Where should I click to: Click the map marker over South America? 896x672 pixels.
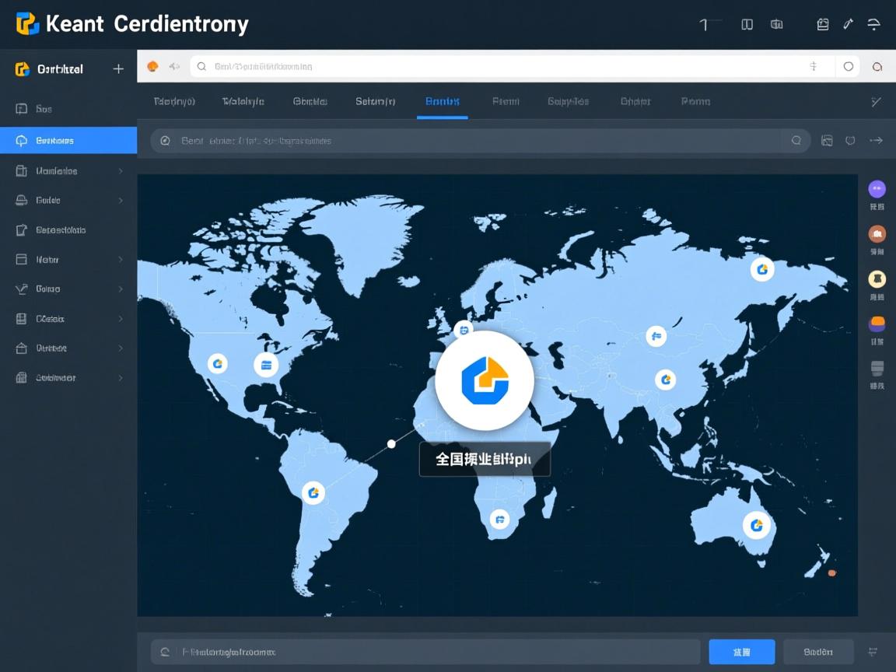click(313, 492)
